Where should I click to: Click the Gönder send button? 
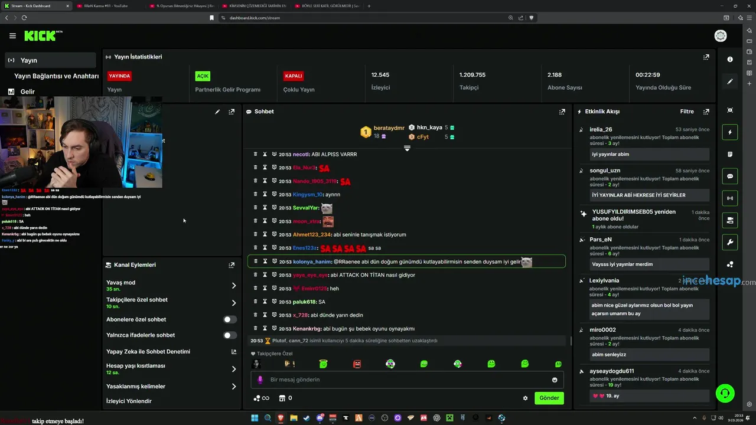coord(549,398)
